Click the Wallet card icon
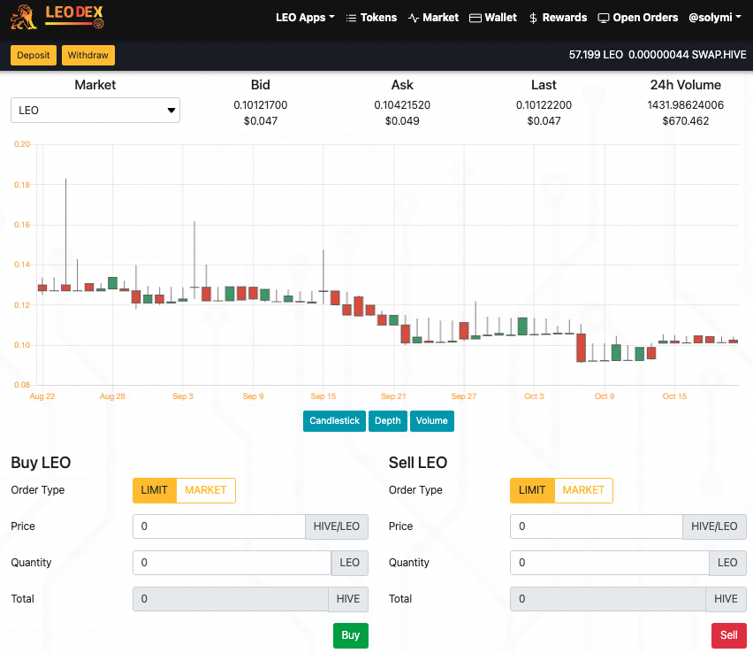The width and height of the screenshot is (753, 653). click(x=475, y=19)
